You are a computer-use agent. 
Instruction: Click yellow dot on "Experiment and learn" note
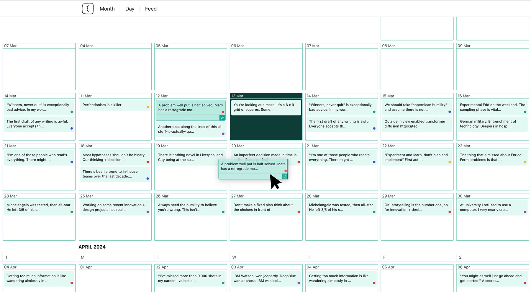450,162
